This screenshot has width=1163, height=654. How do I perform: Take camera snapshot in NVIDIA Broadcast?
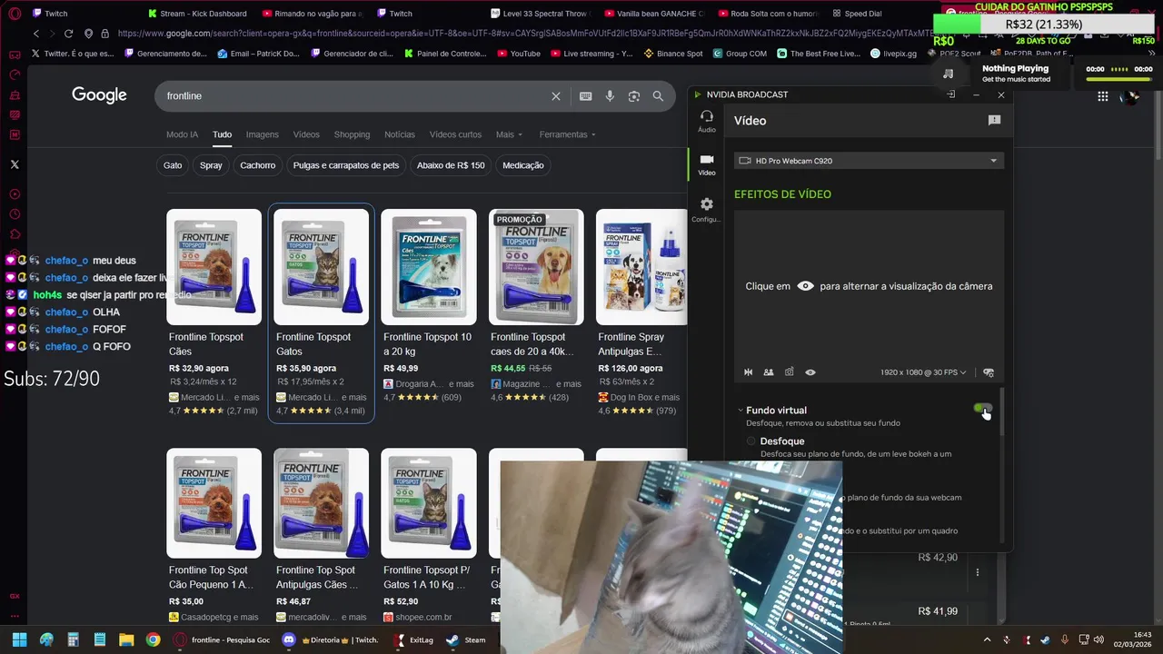click(790, 372)
